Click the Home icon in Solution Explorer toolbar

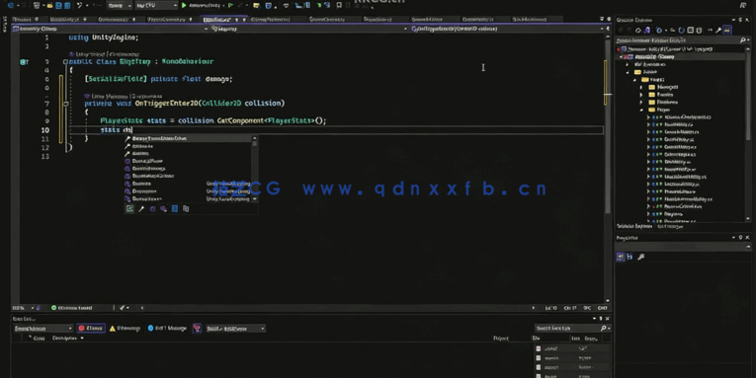tap(637, 31)
